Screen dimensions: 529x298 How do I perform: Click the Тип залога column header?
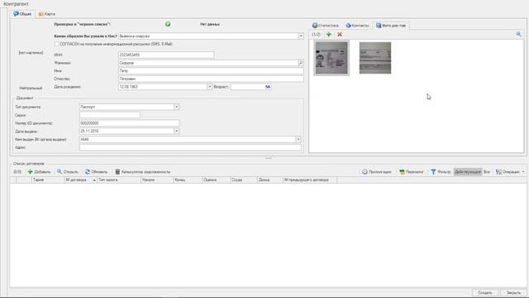119,180
